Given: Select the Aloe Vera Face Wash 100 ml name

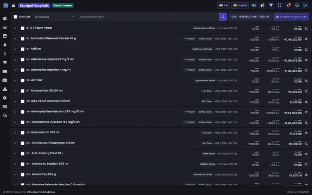Looking at the screenshot, I should [x=50, y=101].
